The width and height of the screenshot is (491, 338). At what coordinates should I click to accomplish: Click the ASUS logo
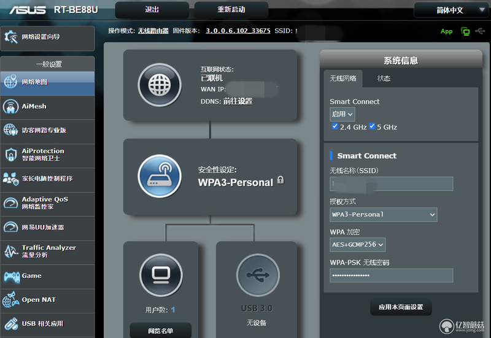[x=28, y=10]
